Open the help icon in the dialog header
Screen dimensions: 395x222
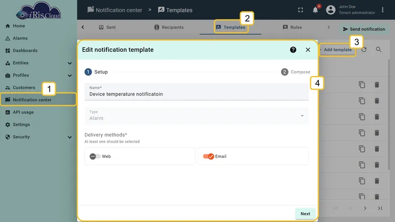[x=293, y=50]
